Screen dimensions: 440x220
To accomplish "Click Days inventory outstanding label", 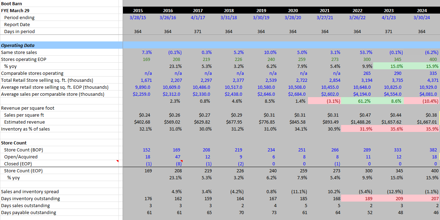I will [30, 198].
